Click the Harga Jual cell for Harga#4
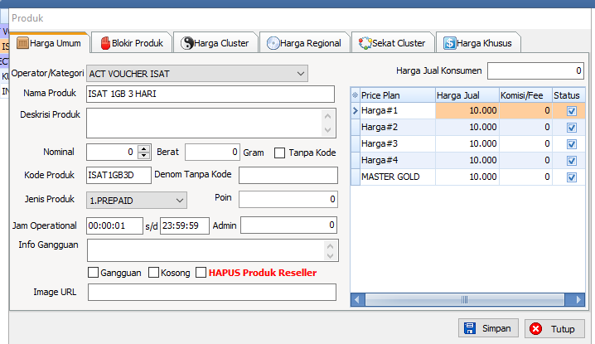 [x=467, y=160]
